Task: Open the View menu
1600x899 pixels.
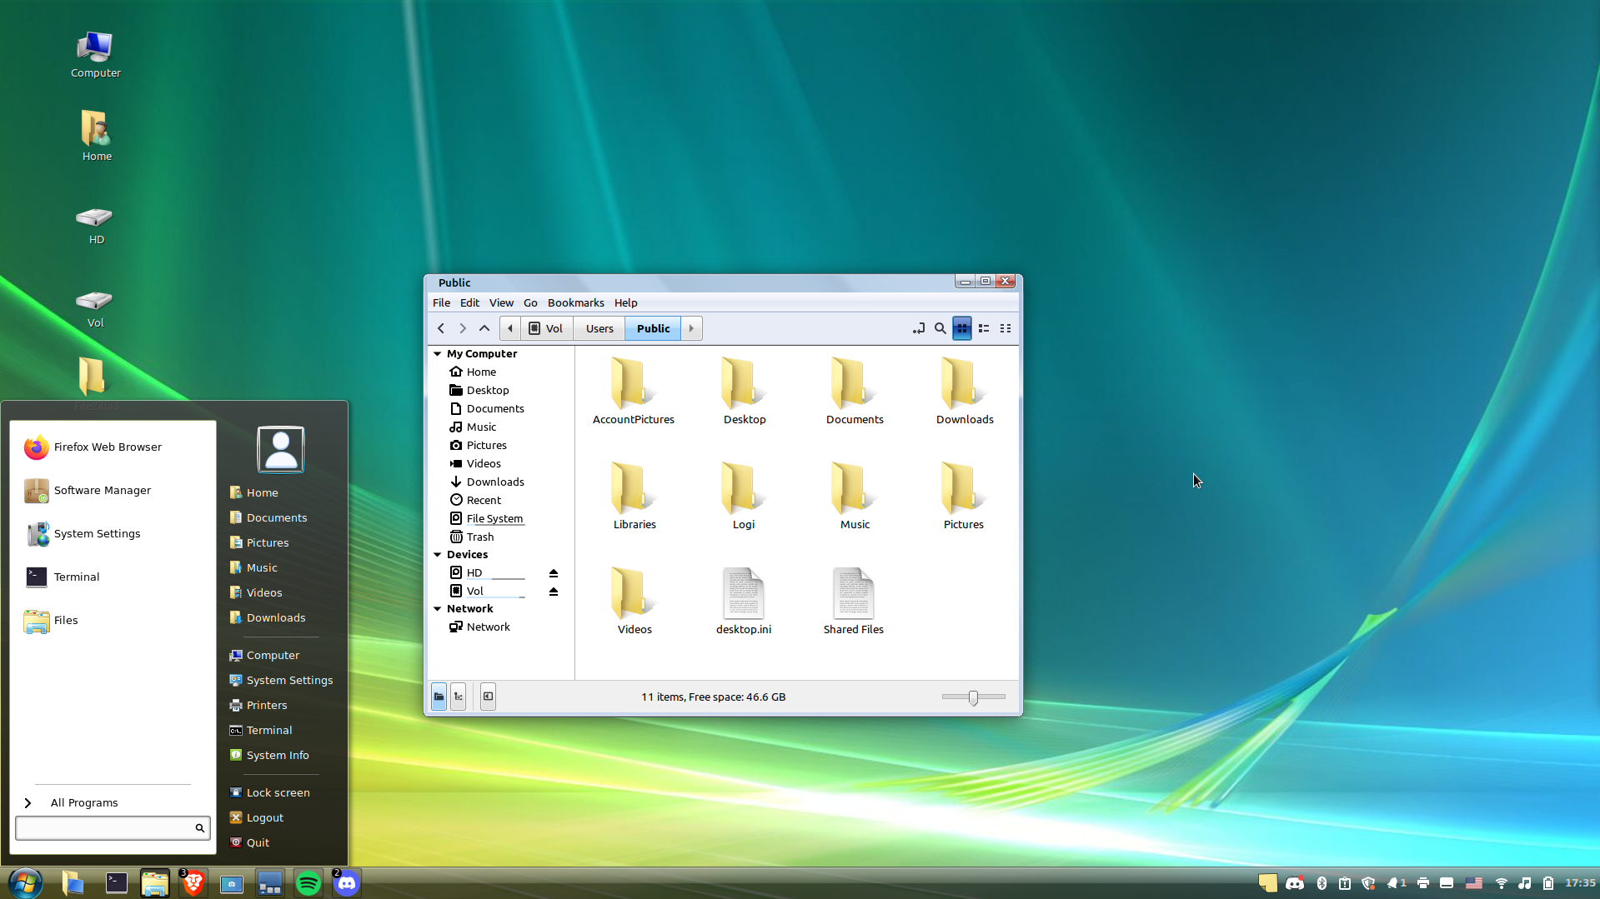Action: [501, 303]
